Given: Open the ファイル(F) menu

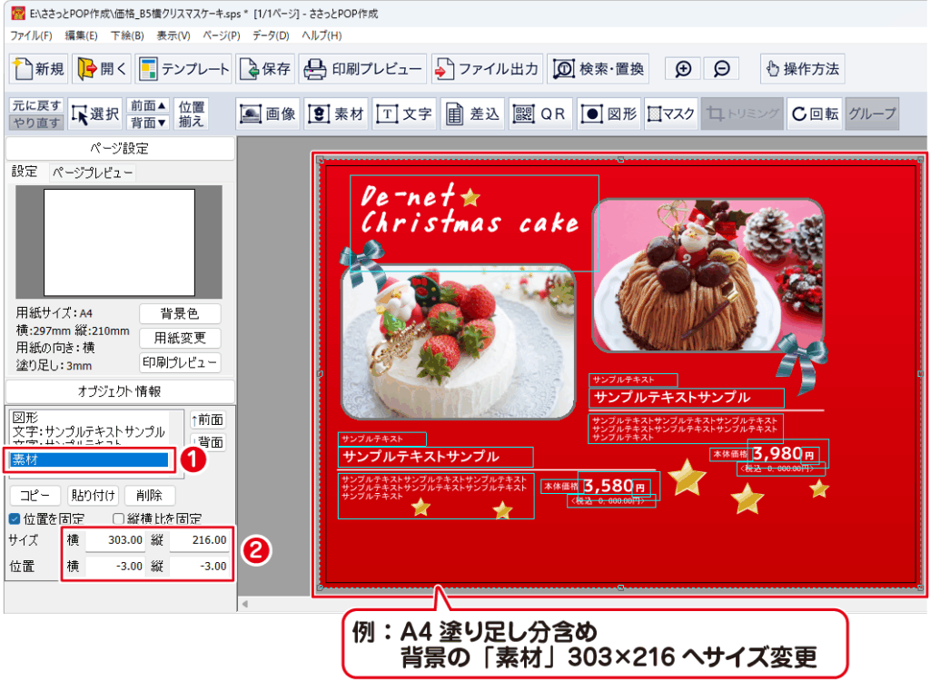Looking at the screenshot, I should point(31,35).
